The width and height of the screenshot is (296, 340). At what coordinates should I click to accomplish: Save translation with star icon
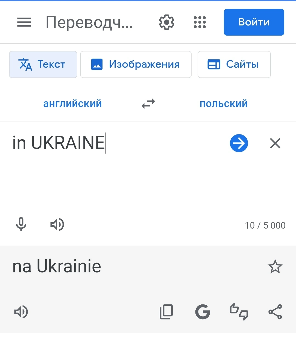(275, 267)
